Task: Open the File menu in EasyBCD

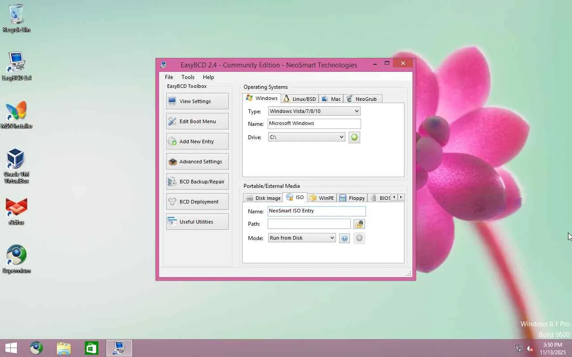Action: (x=169, y=77)
